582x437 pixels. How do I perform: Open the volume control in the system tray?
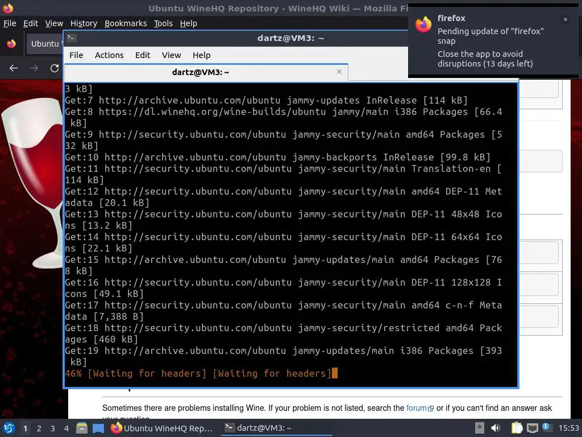click(x=495, y=428)
